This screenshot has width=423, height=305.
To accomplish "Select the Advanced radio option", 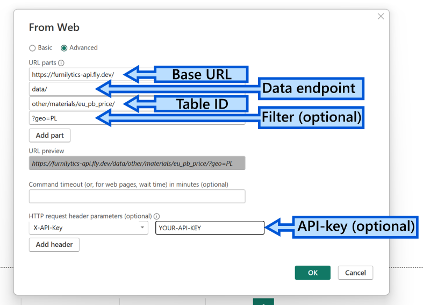I will click(x=64, y=48).
